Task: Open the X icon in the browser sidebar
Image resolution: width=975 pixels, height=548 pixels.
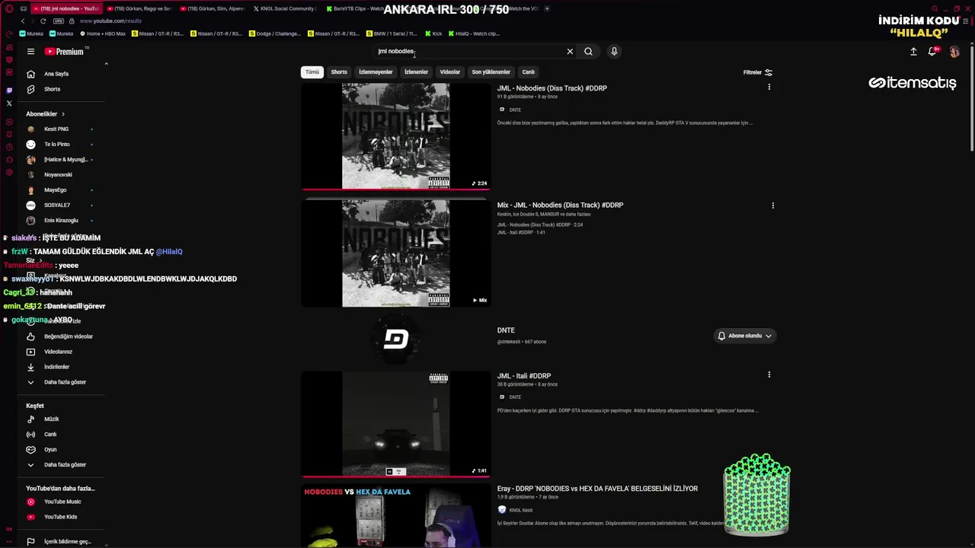Action: pos(9,104)
